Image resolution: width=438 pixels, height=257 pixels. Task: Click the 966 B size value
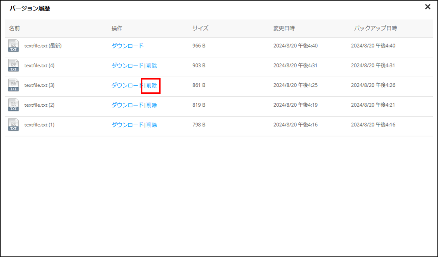coord(199,46)
